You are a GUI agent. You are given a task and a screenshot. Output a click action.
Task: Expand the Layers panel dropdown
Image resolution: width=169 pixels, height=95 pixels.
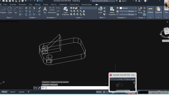pyautogui.click(x=79, y=18)
